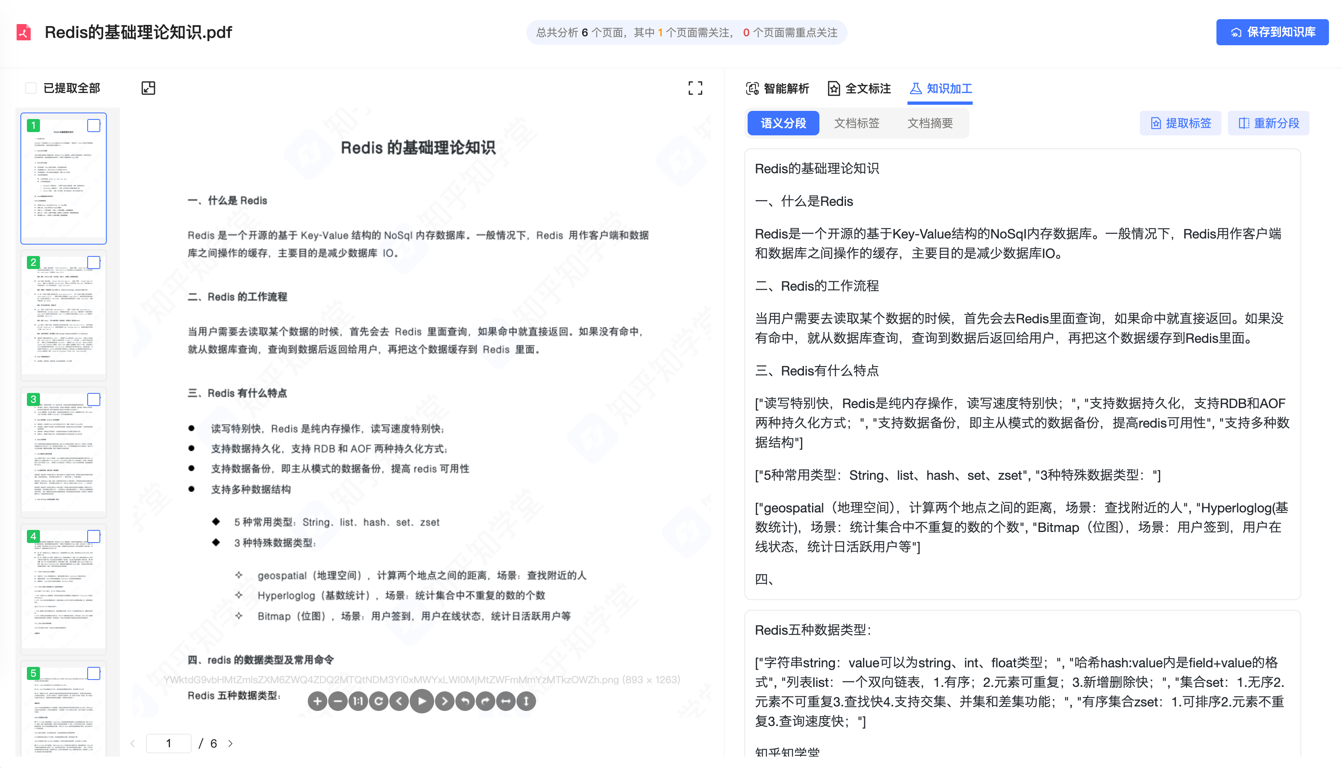Select the 知识加工 tab
This screenshot has width=1342, height=768.
941,88
